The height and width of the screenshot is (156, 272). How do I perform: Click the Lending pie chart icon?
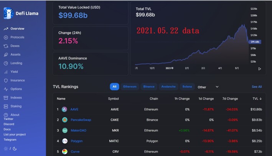point(6,63)
